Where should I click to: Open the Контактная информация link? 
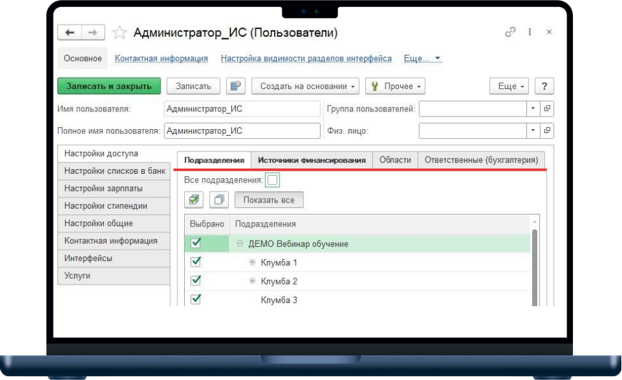pos(161,59)
